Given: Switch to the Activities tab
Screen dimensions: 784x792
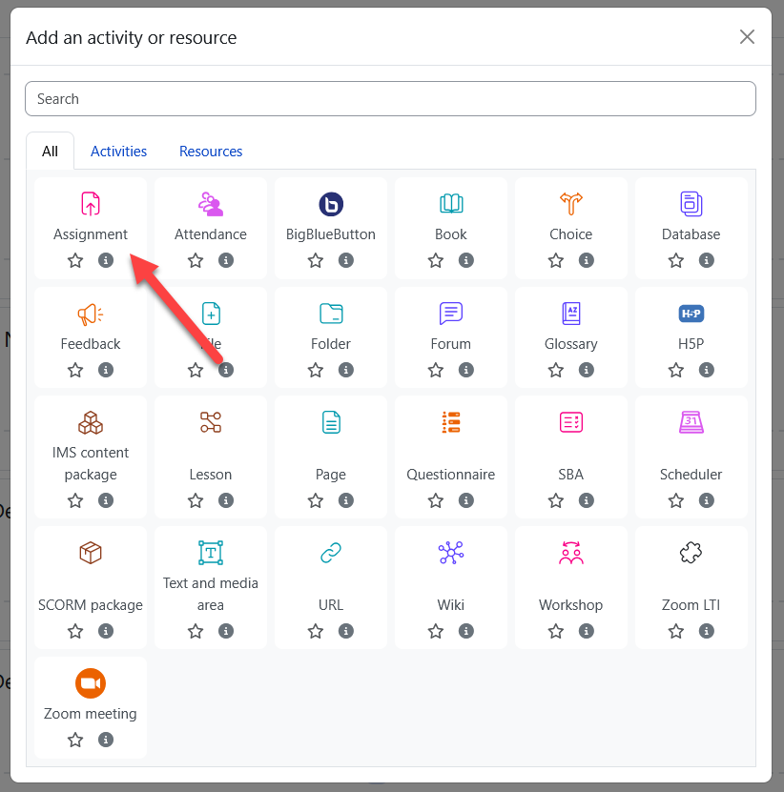Looking at the screenshot, I should tap(118, 152).
